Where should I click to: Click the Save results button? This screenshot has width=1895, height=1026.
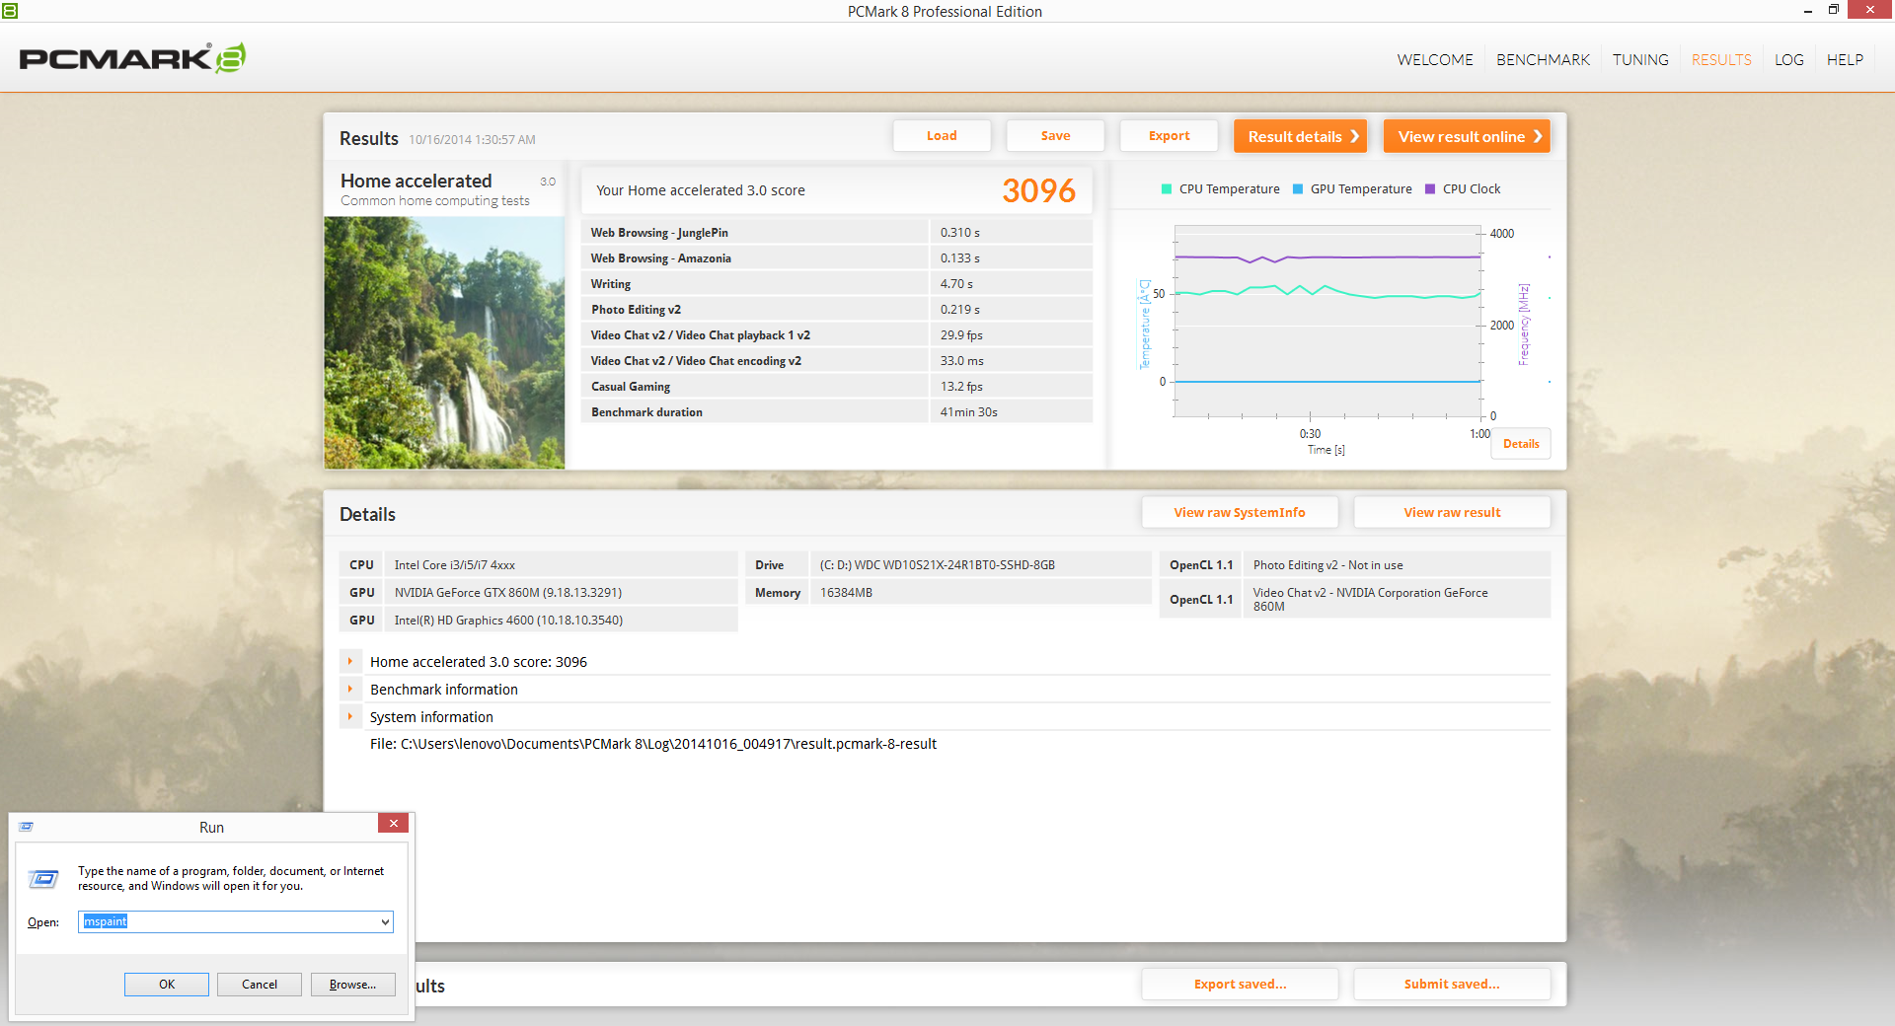[1055, 136]
